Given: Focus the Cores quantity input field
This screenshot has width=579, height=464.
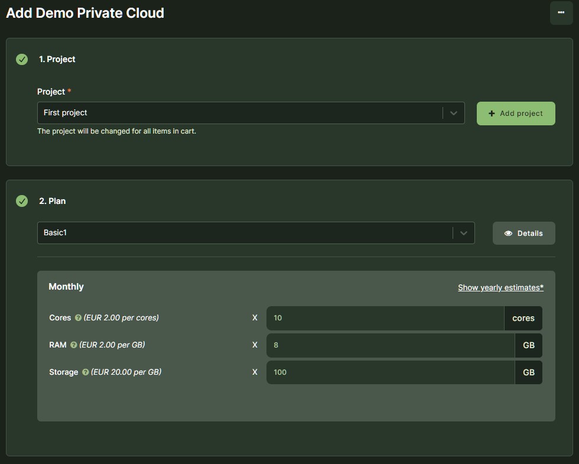Looking at the screenshot, I should pos(385,318).
